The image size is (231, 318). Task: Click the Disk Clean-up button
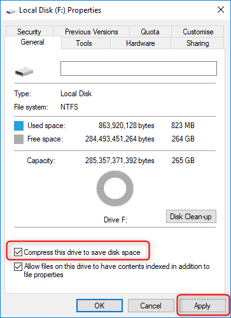pyautogui.click(x=191, y=217)
